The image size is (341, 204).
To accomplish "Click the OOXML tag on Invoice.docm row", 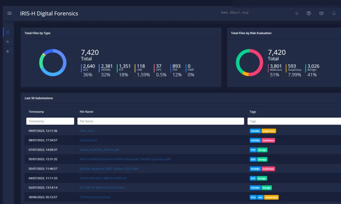I will pos(255,141).
